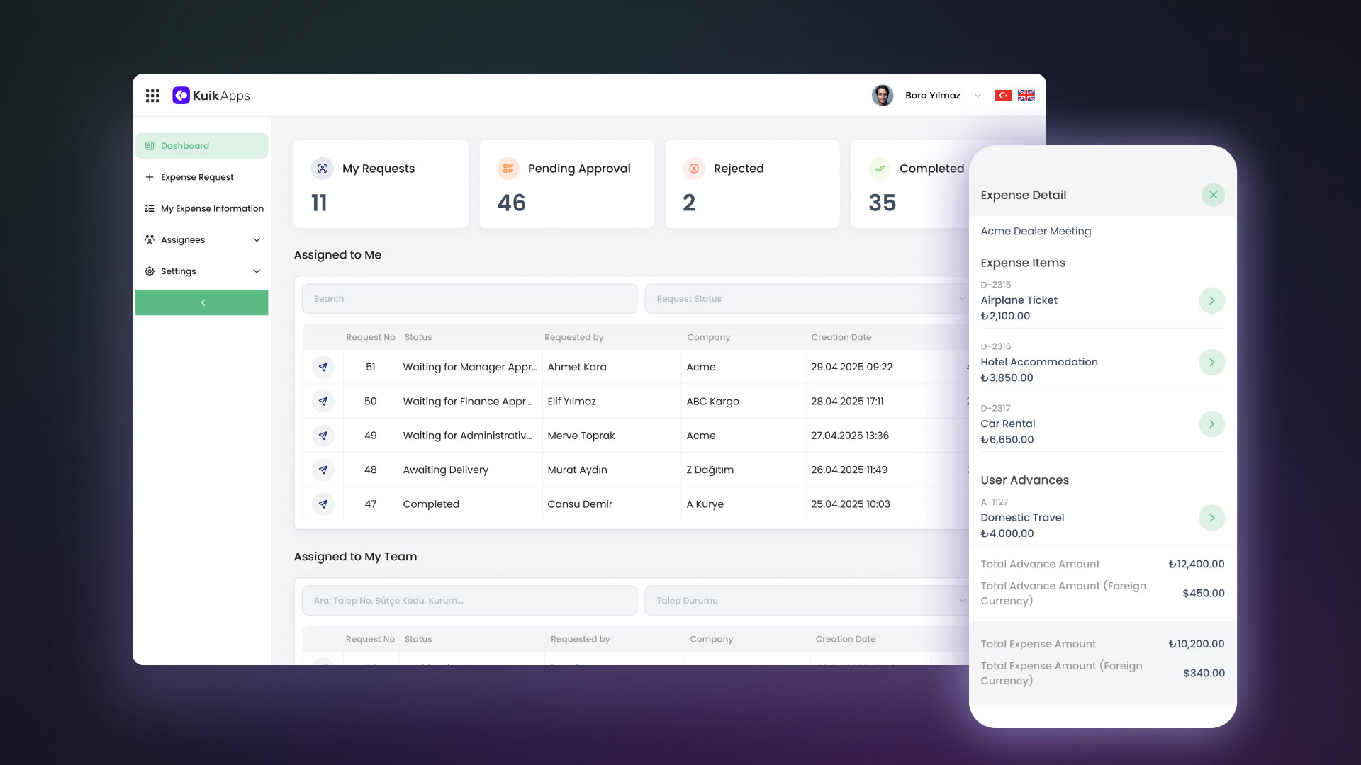Open the apps grid launcher icon
This screenshot has height=765, width=1361.
[152, 96]
